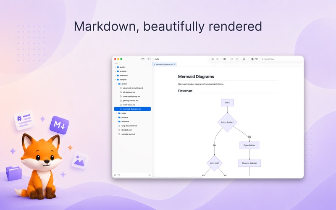This screenshot has width=336, height=210.
Task: Close the mermaid-diagrams.md tab
Action: click(x=154, y=64)
